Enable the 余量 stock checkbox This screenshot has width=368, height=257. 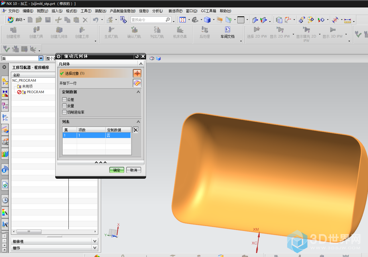point(64,106)
